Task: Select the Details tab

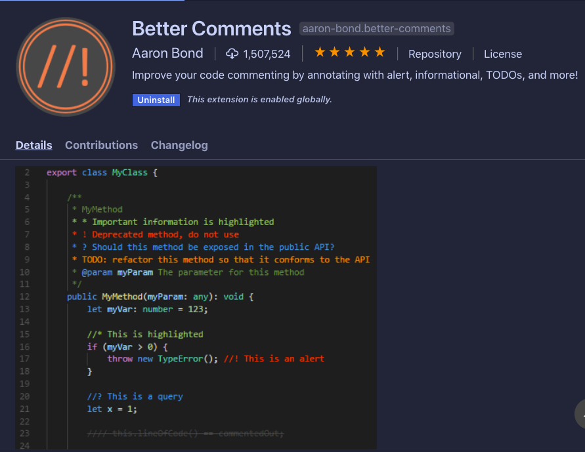Action: [x=33, y=145]
